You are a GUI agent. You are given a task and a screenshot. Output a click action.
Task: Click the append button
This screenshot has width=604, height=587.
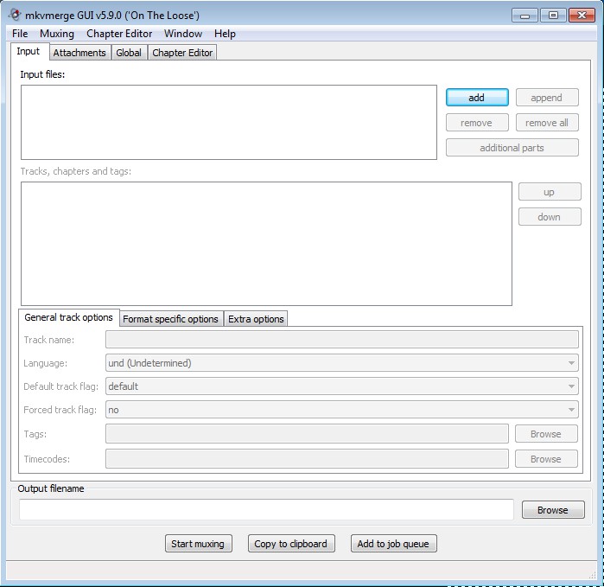click(547, 98)
